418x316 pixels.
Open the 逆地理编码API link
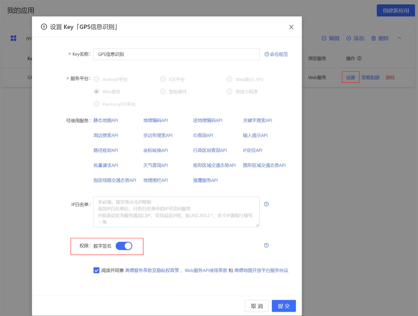[208, 120]
